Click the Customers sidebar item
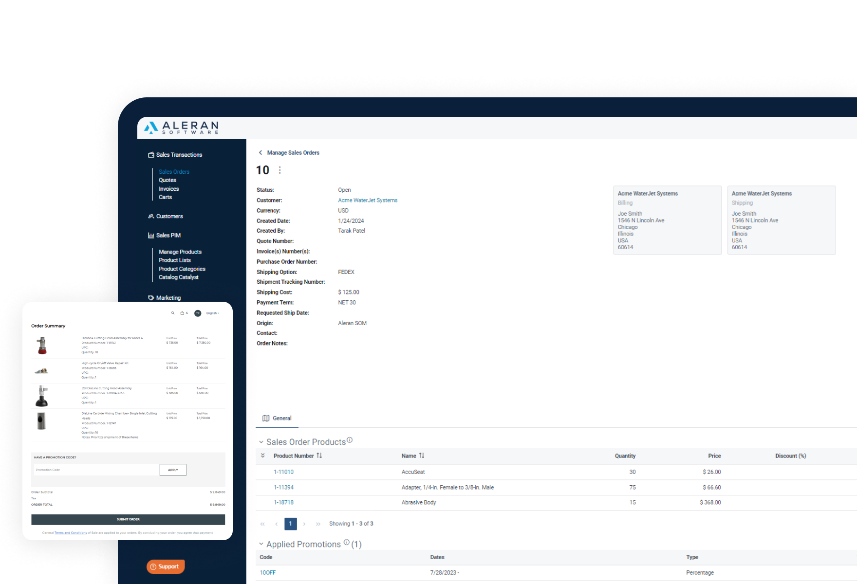The width and height of the screenshot is (857, 584). (x=166, y=216)
